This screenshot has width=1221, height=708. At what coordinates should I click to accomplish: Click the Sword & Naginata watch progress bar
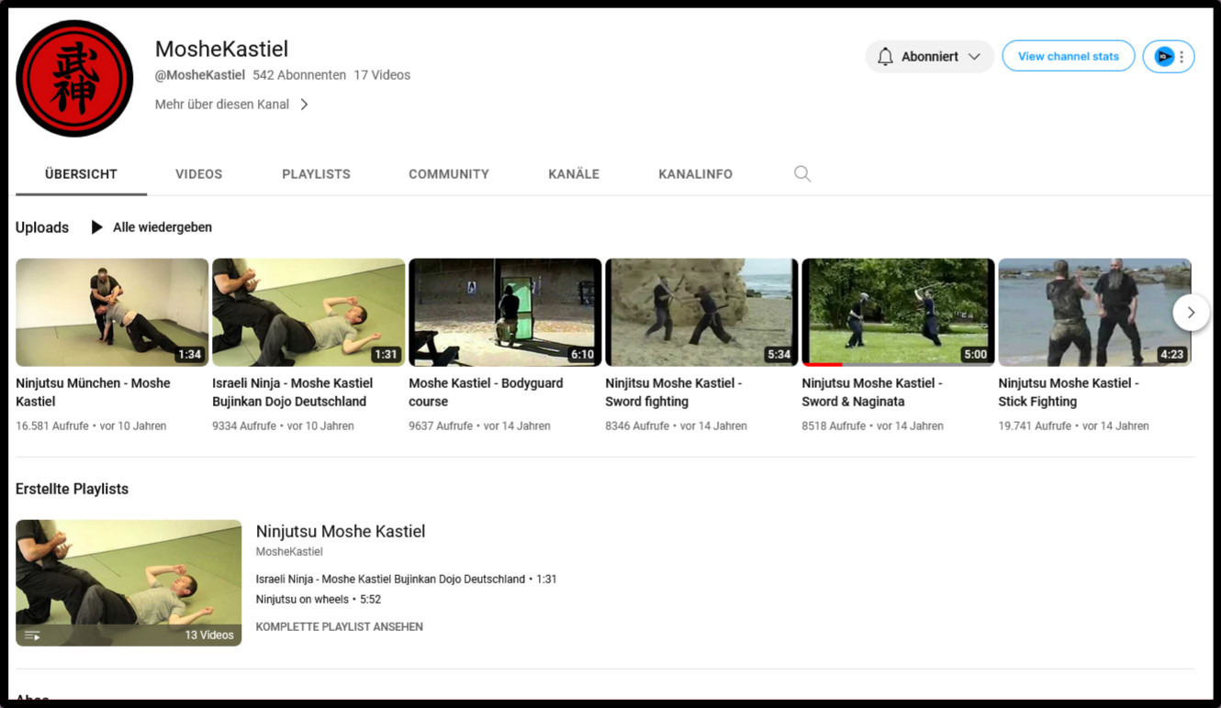pyautogui.click(x=898, y=365)
